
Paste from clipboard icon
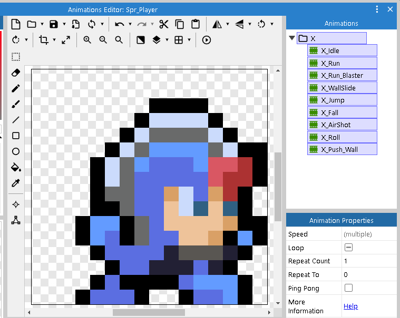[196, 24]
